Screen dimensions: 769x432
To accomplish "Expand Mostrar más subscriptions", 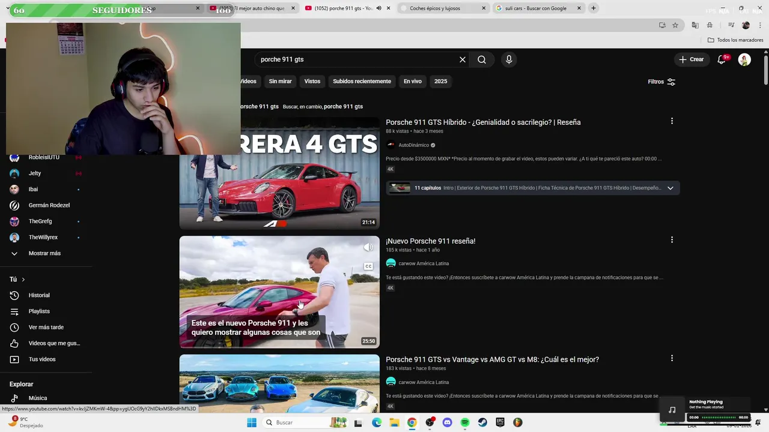I will tap(46, 253).
